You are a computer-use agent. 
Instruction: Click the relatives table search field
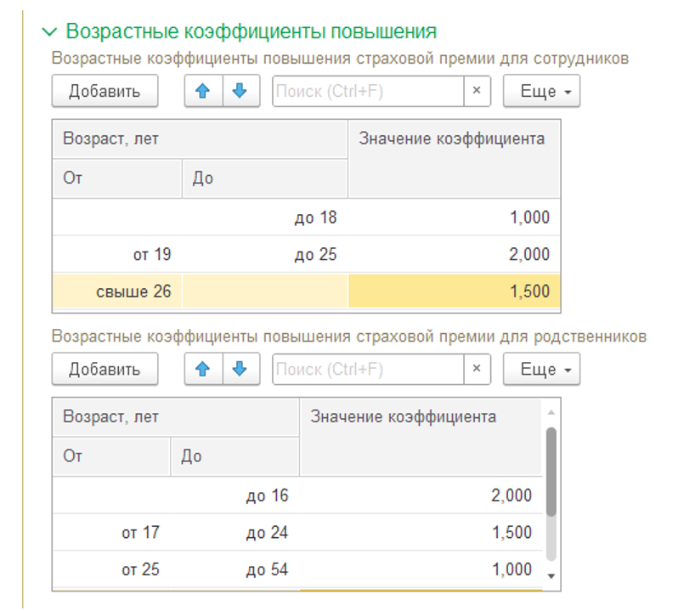368,369
